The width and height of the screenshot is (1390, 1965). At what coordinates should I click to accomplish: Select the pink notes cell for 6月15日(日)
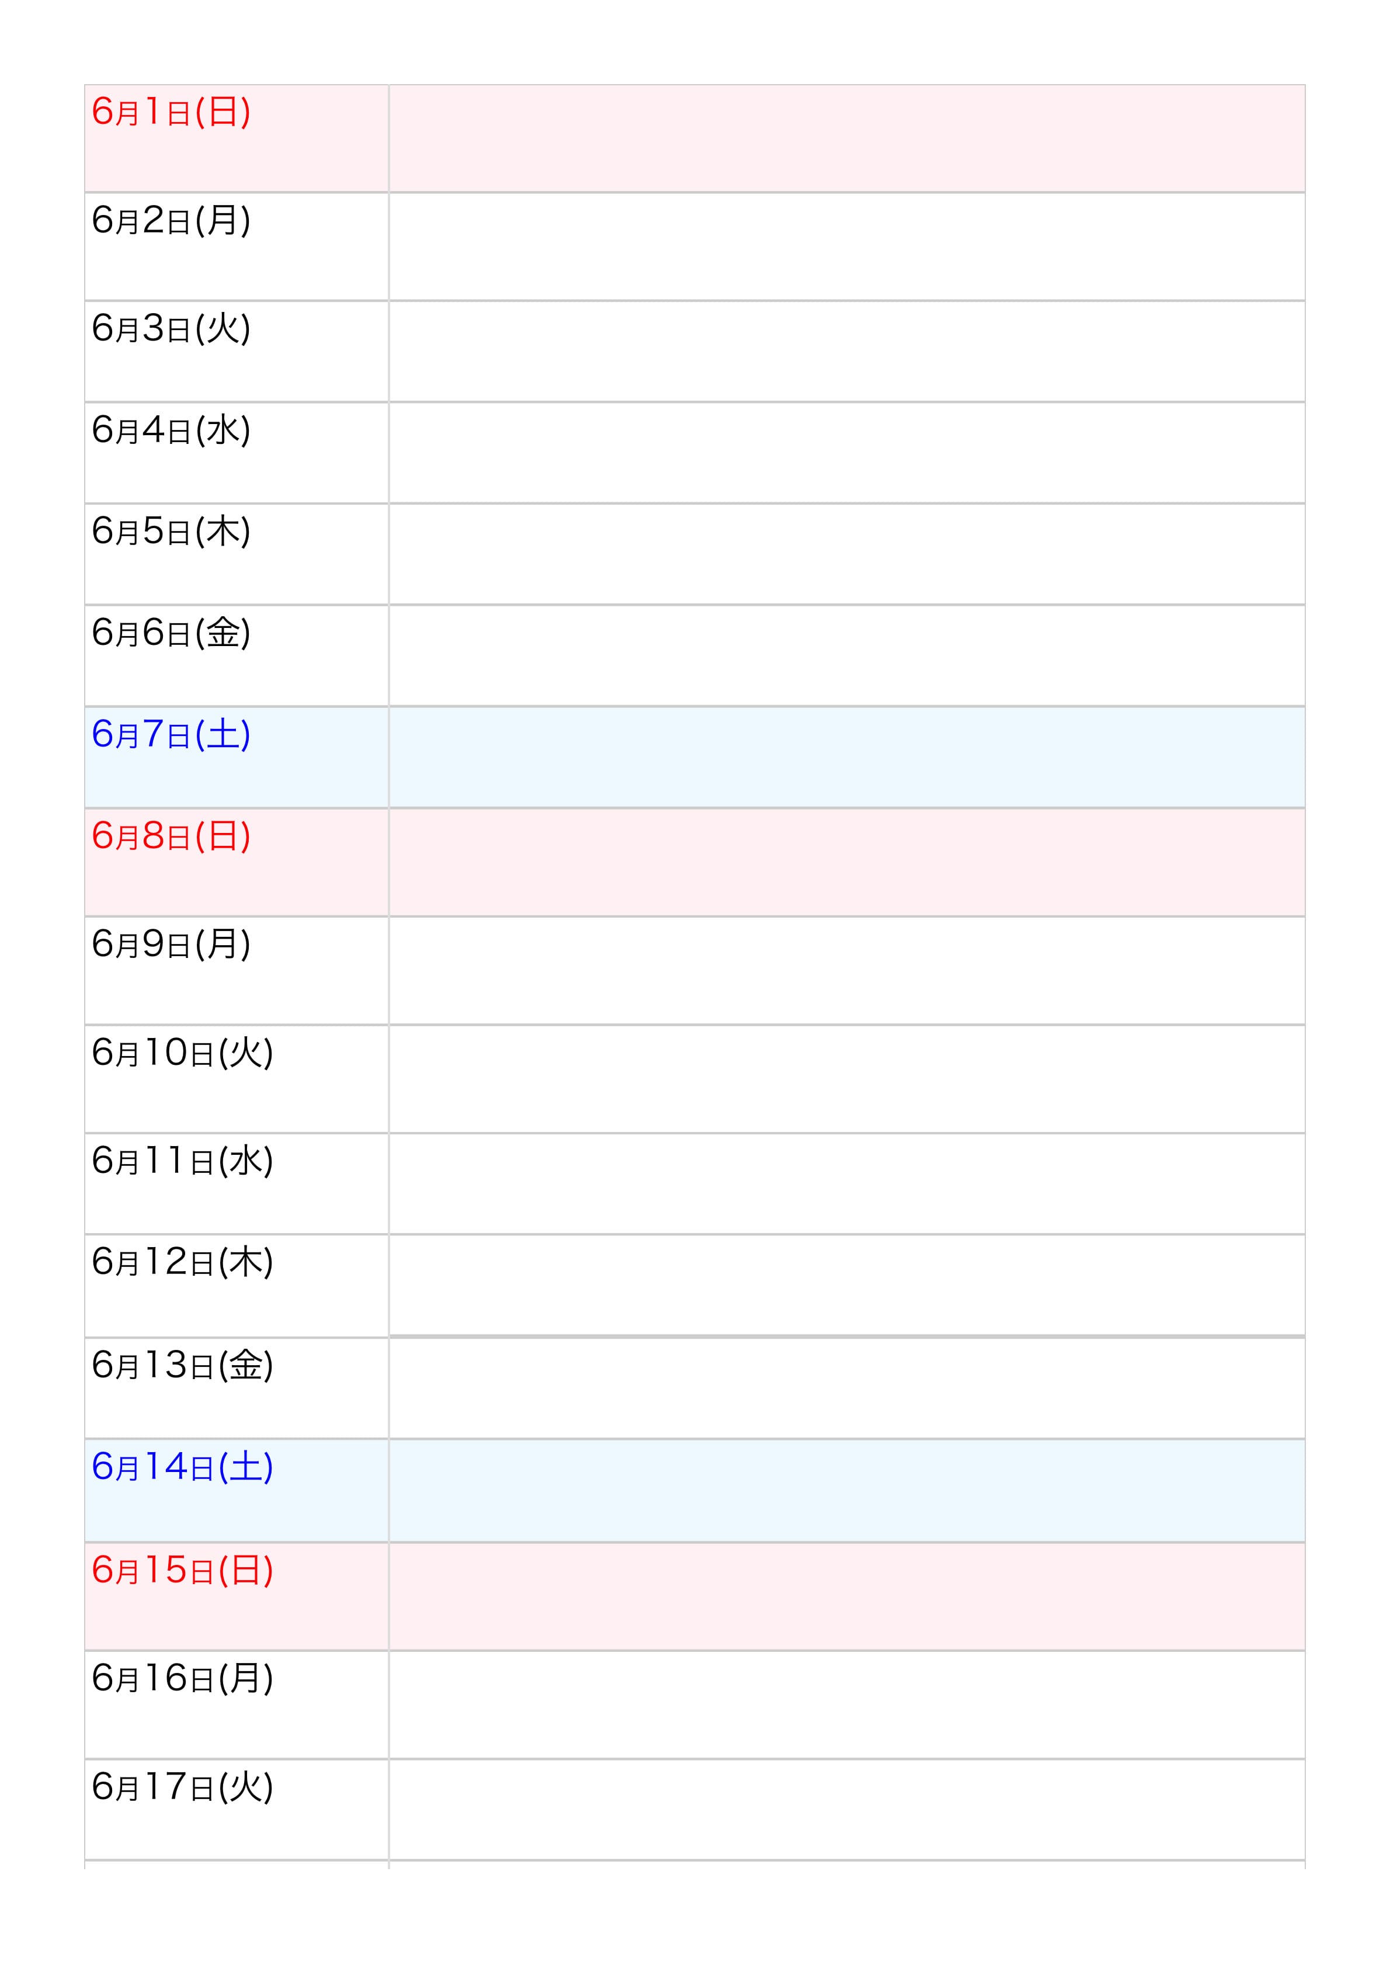846,1596
